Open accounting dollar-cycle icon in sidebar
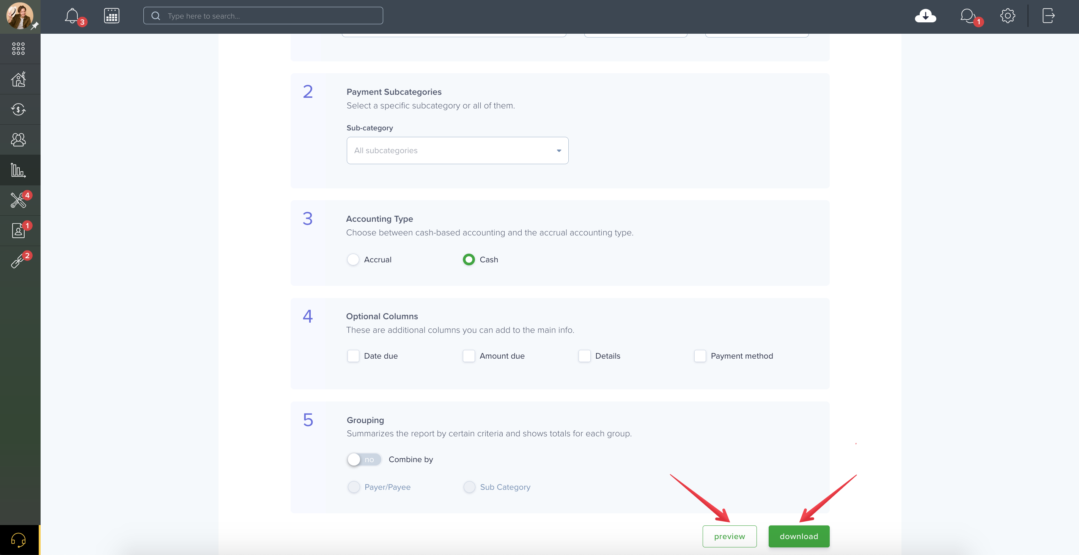1079x555 pixels. 19,110
